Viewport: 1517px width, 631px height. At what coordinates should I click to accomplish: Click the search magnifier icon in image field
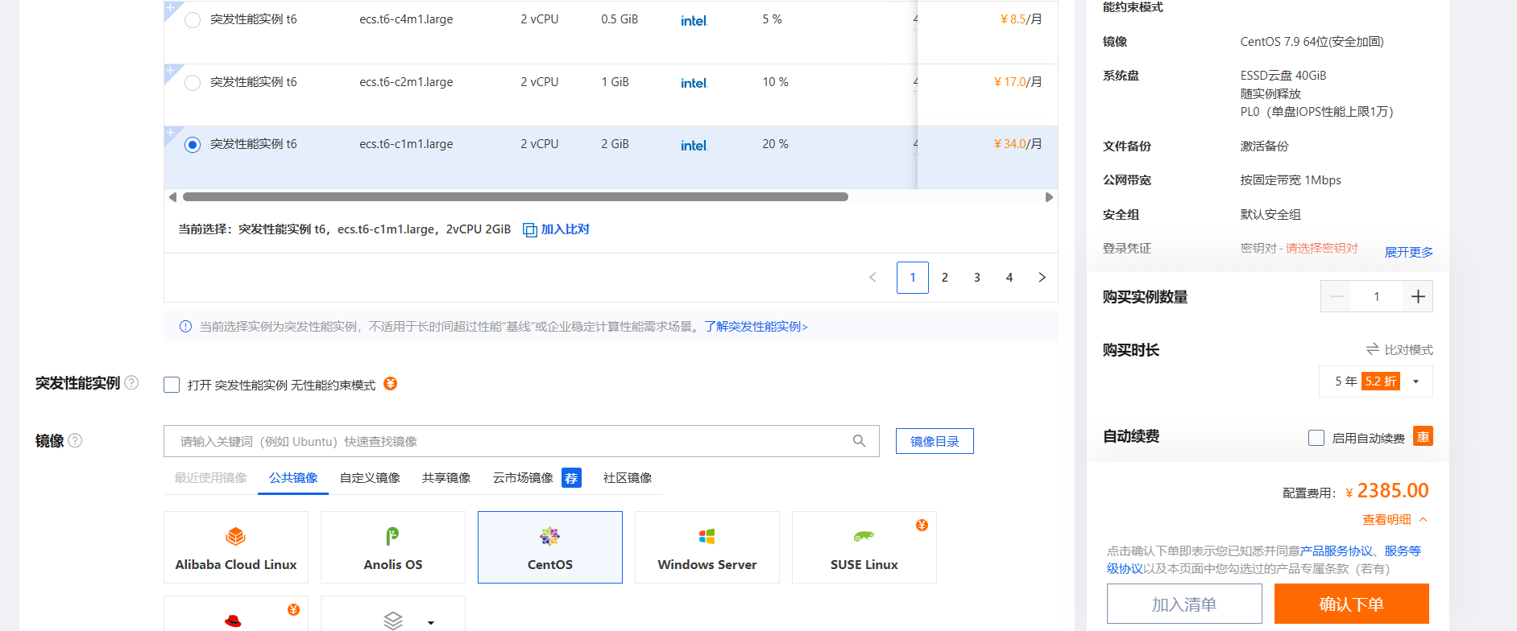(859, 441)
